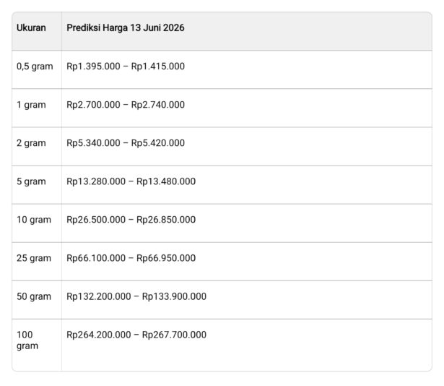
Task: Click the 'Rp5.340.000 – Rp5.420.000' price cell
Action: (x=247, y=146)
